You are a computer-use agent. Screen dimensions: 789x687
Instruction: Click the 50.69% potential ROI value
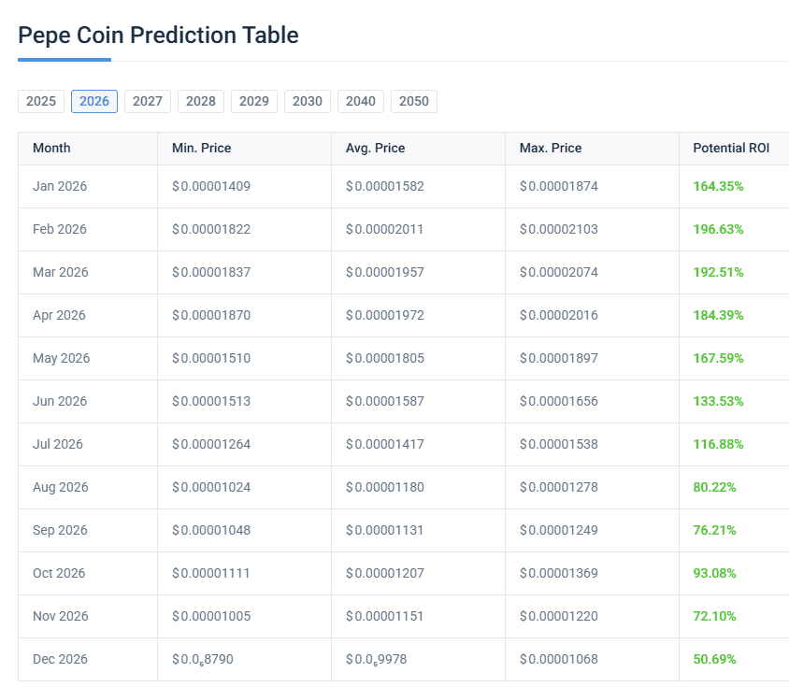point(714,659)
